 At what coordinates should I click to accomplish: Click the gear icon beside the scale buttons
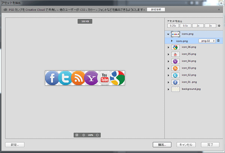pos(219,26)
